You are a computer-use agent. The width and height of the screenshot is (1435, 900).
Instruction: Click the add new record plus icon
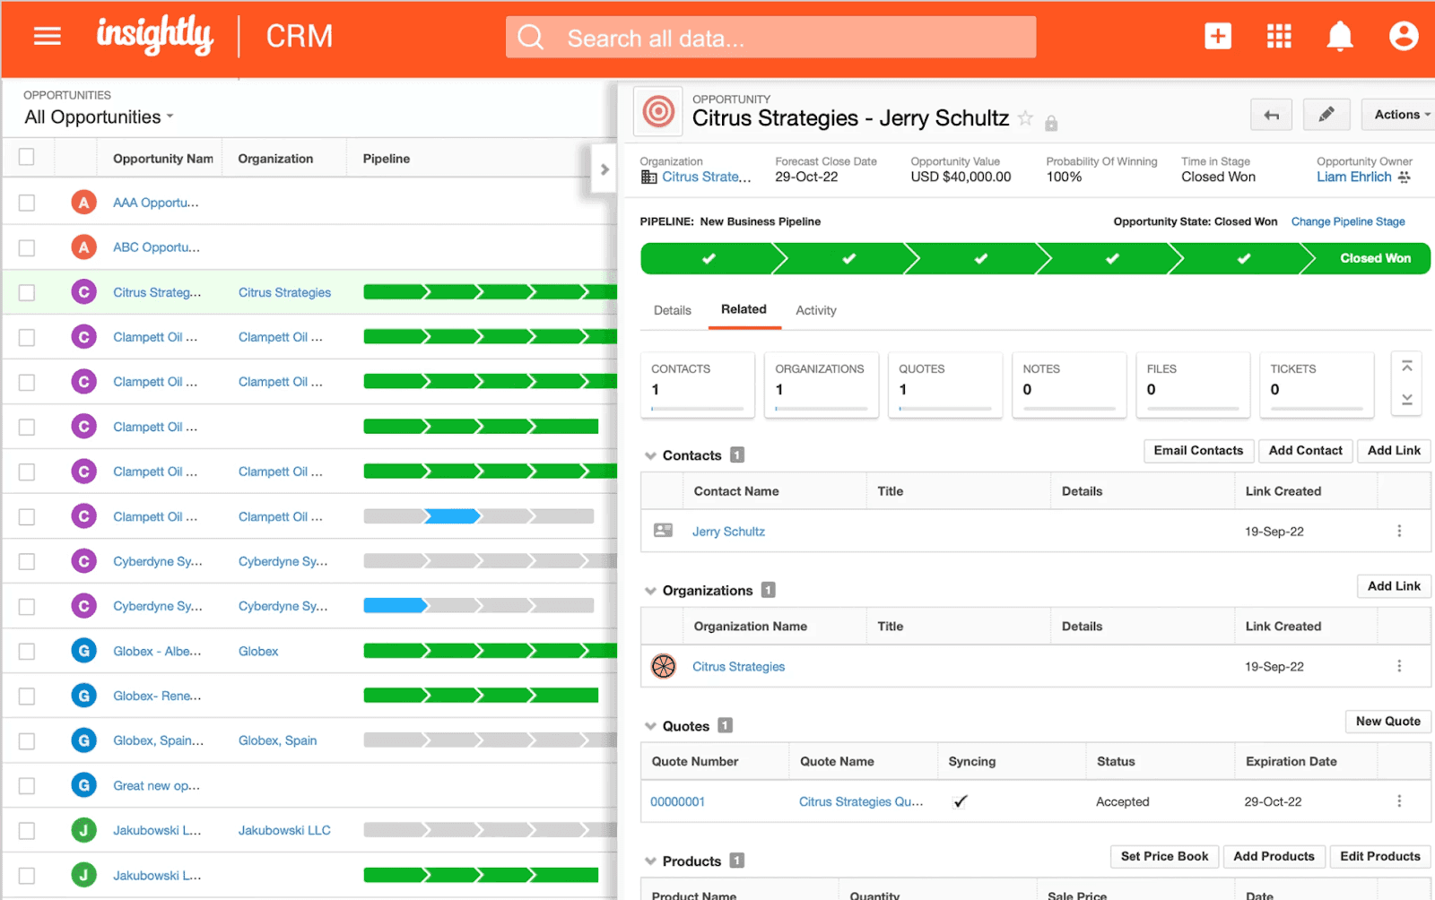[1217, 36]
